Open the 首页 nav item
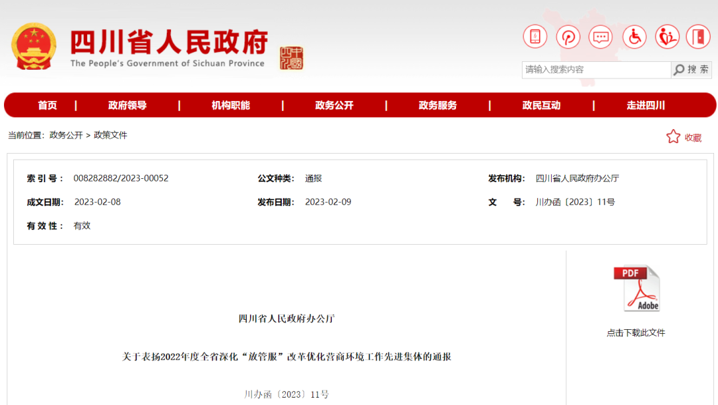This screenshot has width=718, height=405. click(47, 105)
